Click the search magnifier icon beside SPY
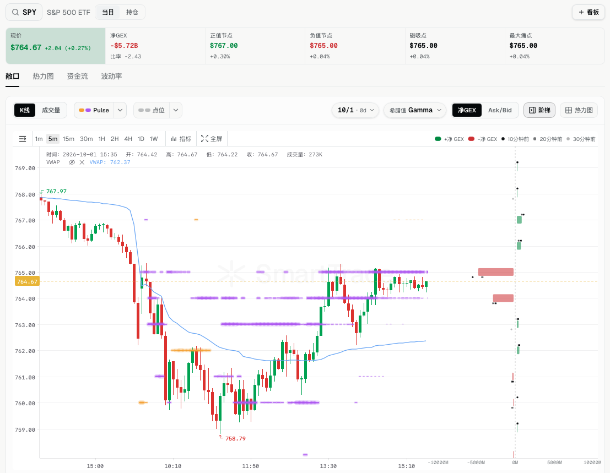The image size is (610, 473). click(15, 13)
